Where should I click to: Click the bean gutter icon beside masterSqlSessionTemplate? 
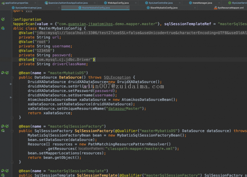(x=3, y=171)
